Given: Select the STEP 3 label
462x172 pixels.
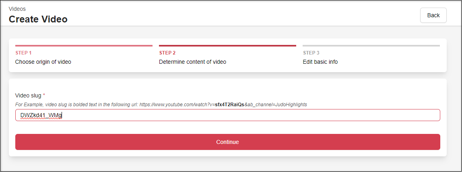Looking at the screenshot, I should [x=311, y=53].
